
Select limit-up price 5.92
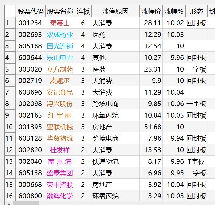coord(155,185)
